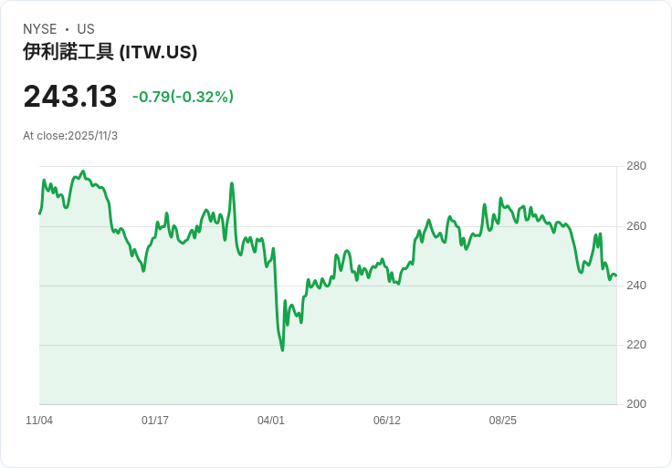Click the NYSE exchange label
This screenshot has height=468, width=672.
click(x=40, y=29)
